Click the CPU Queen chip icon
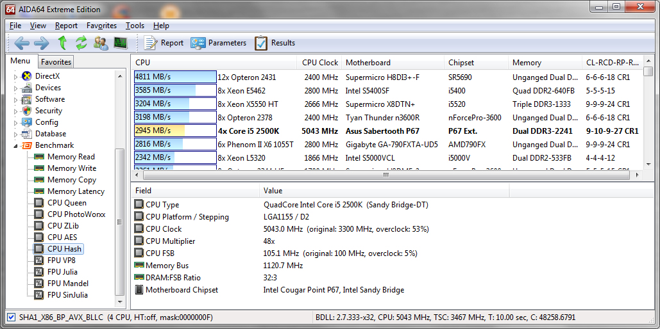 point(39,203)
